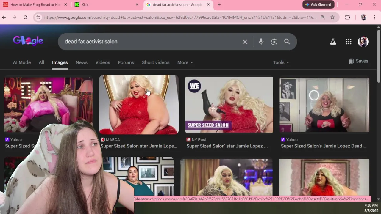The height and width of the screenshot is (214, 381).
Task: Open the Google apps grid
Action: coord(349,42)
